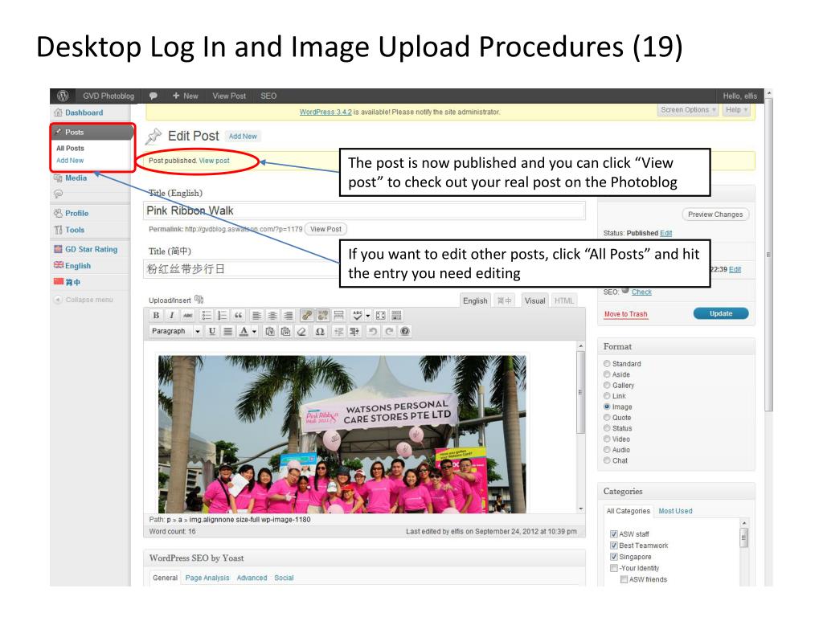Select the Aside format radio
The image size is (823, 617).
click(607, 374)
